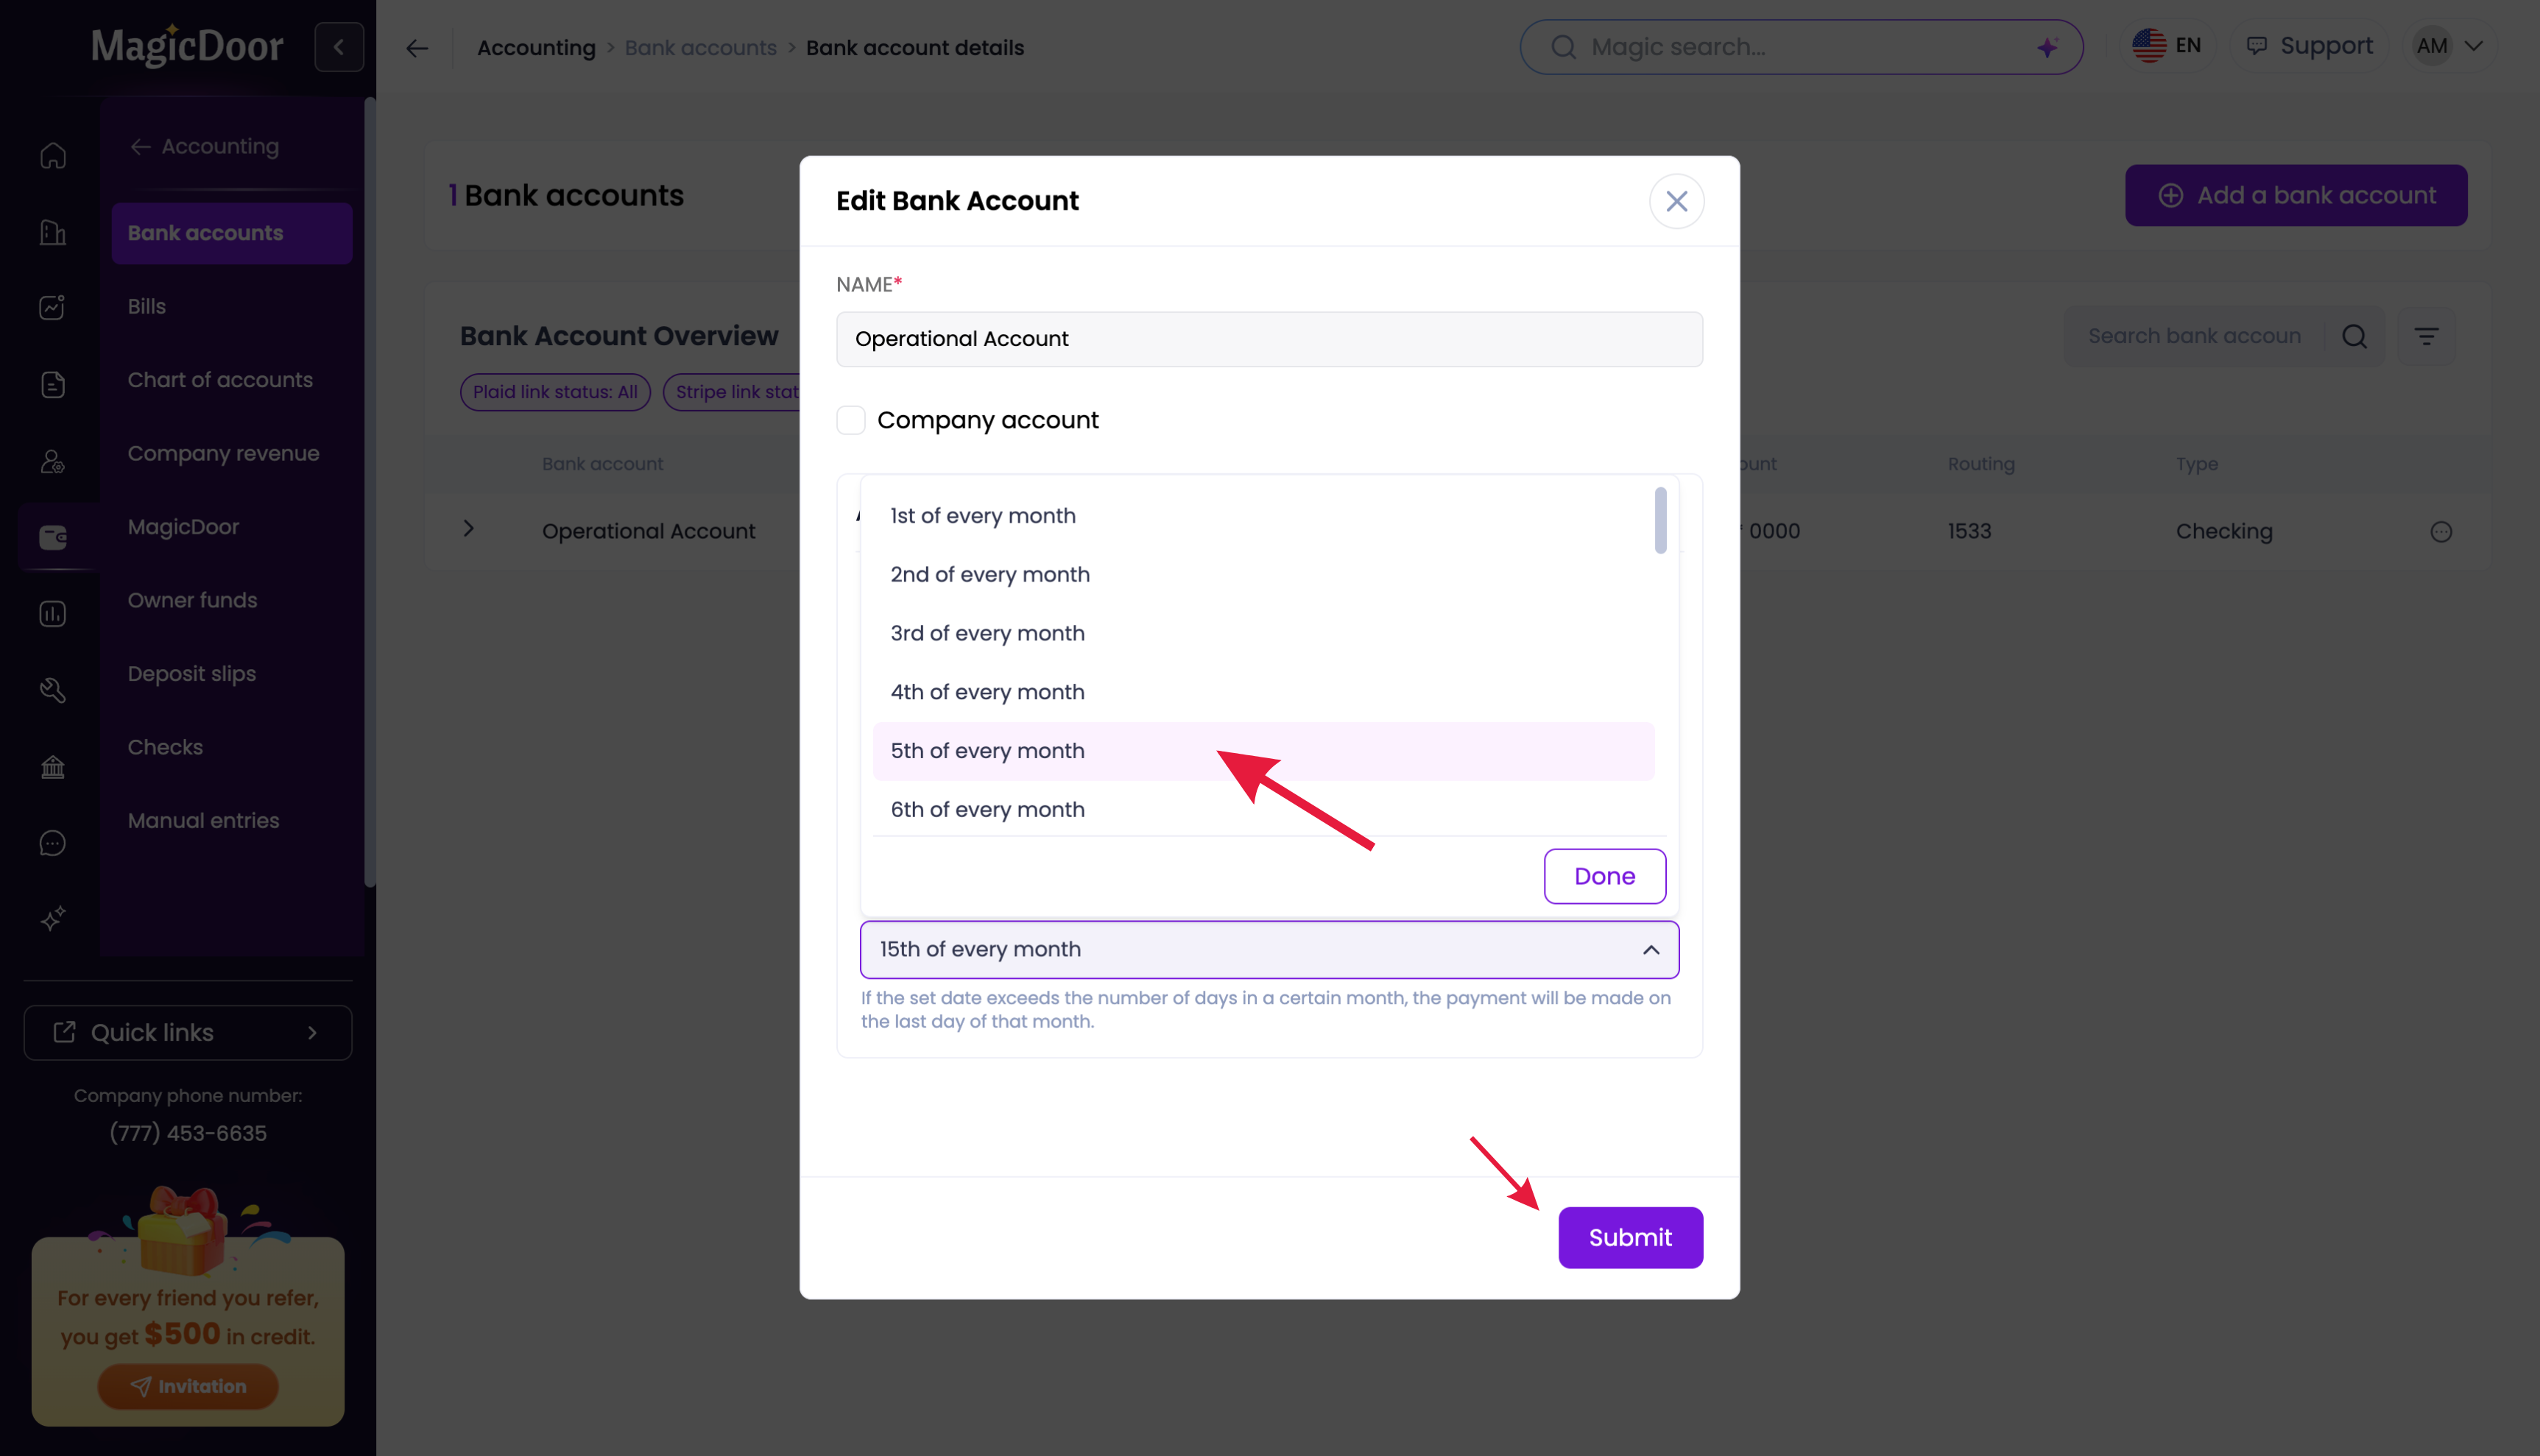Click the chat bubble icon in rail
This screenshot has width=2540, height=1456.
click(x=53, y=843)
